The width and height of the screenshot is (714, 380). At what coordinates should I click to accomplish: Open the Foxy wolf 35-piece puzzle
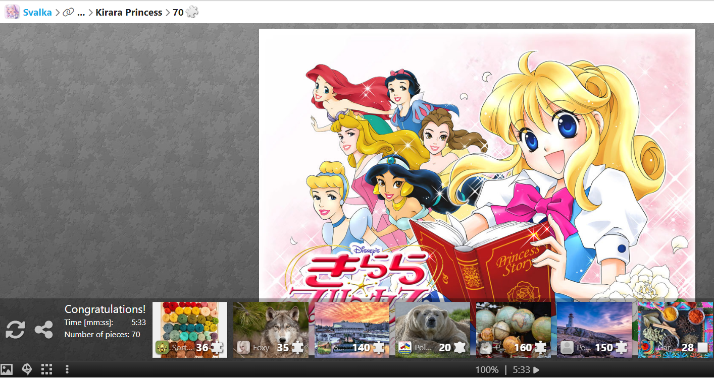point(270,330)
